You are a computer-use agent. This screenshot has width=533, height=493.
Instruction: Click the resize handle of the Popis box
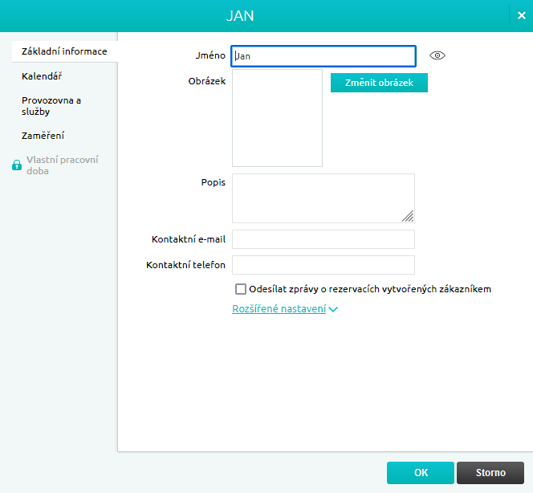point(408,215)
